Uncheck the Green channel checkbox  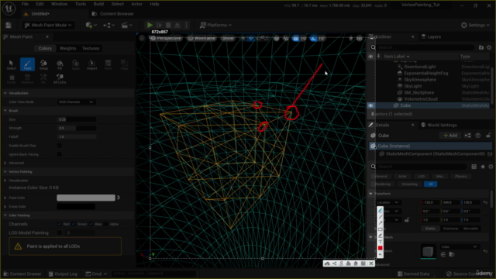[74, 224]
